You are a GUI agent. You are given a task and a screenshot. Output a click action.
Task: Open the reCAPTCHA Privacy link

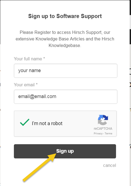click(x=98, y=134)
